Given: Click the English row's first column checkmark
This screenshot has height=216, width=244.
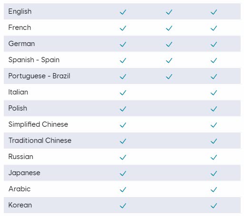Looking at the screenshot, I should click(123, 12).
